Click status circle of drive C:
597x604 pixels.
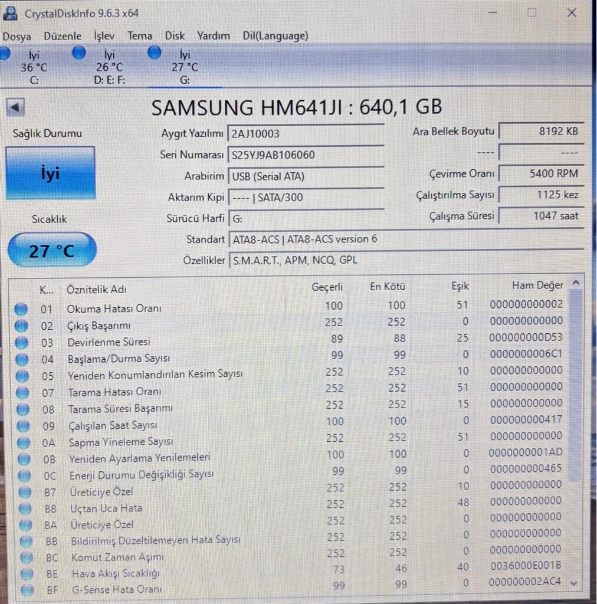click(5, 53)
